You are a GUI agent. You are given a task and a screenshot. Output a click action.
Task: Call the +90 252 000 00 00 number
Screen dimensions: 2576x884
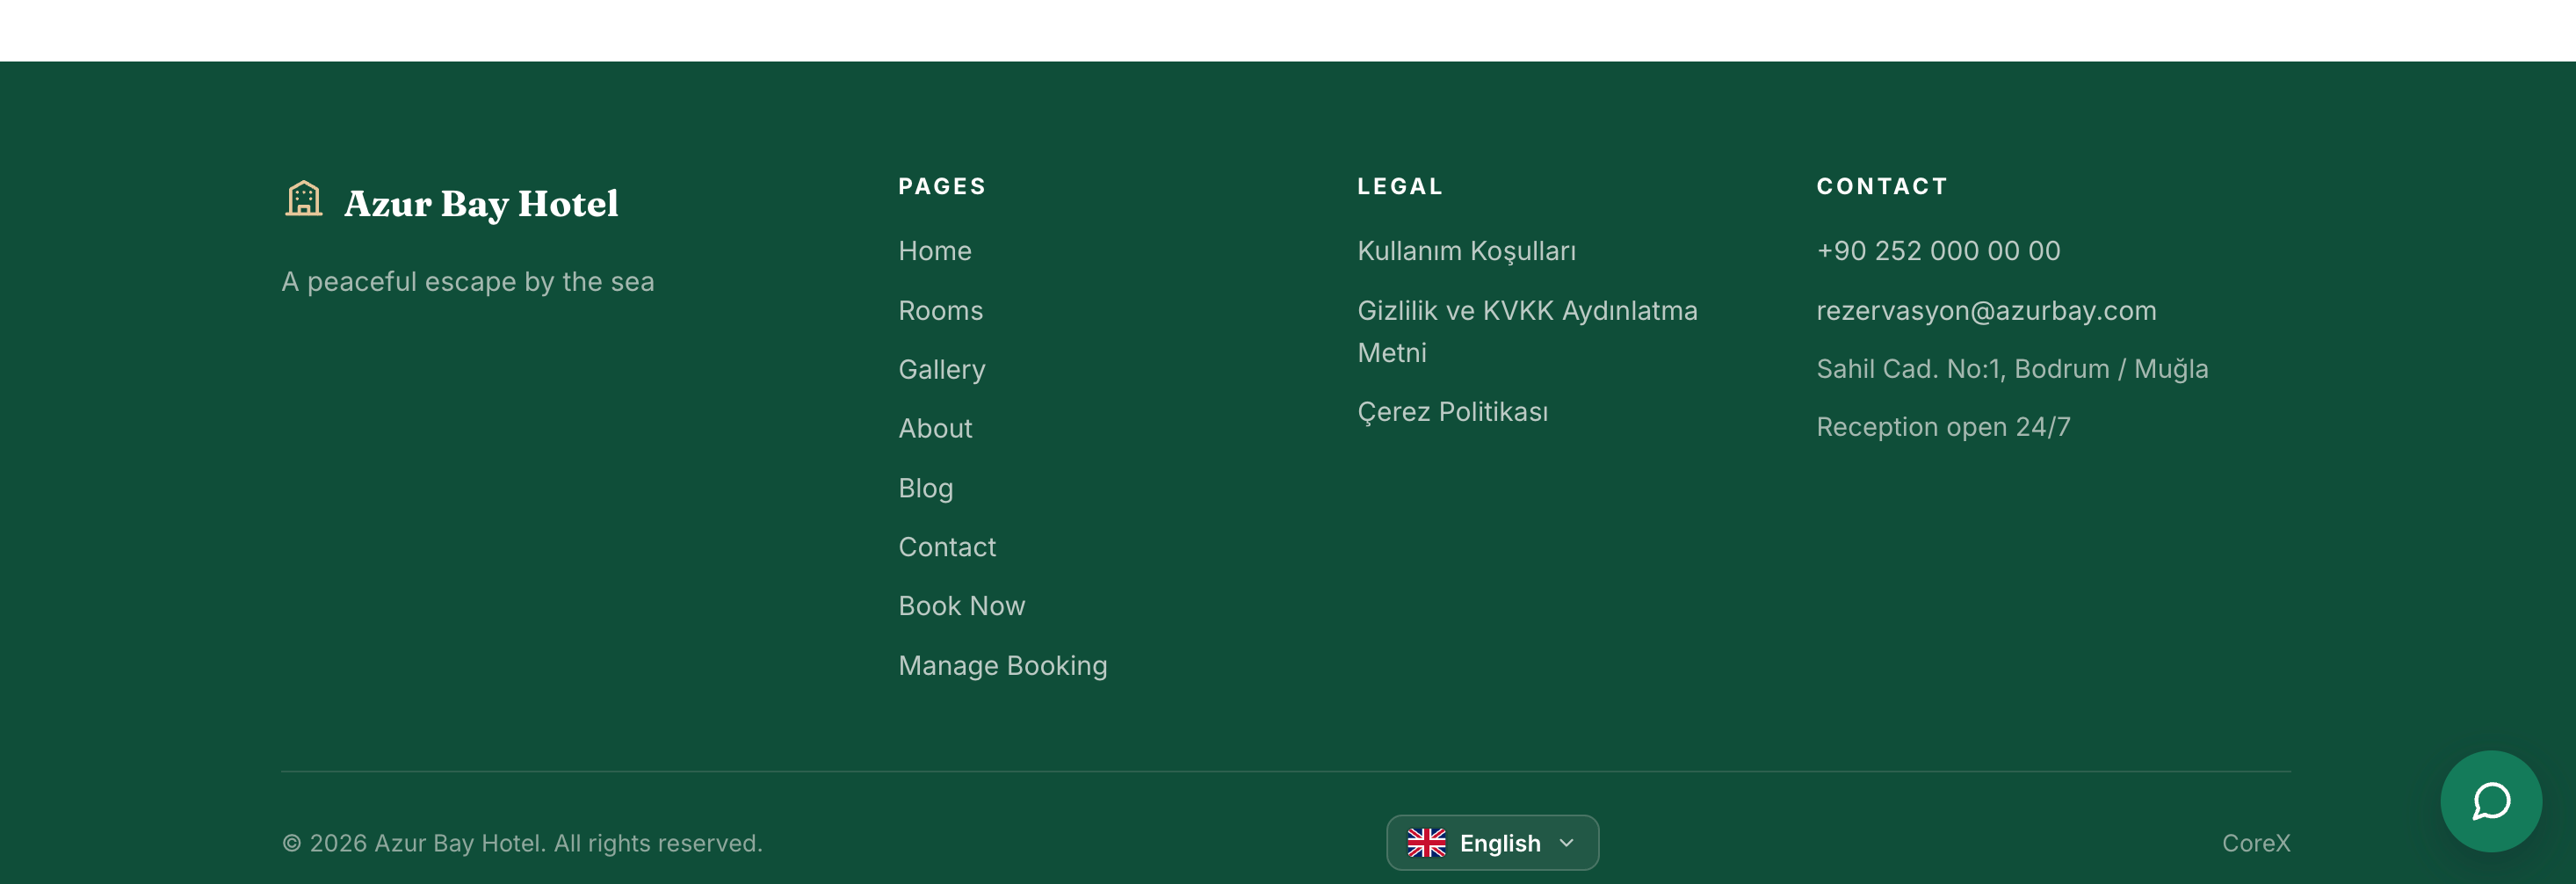pyautogui.click(x=1938, y=251)
